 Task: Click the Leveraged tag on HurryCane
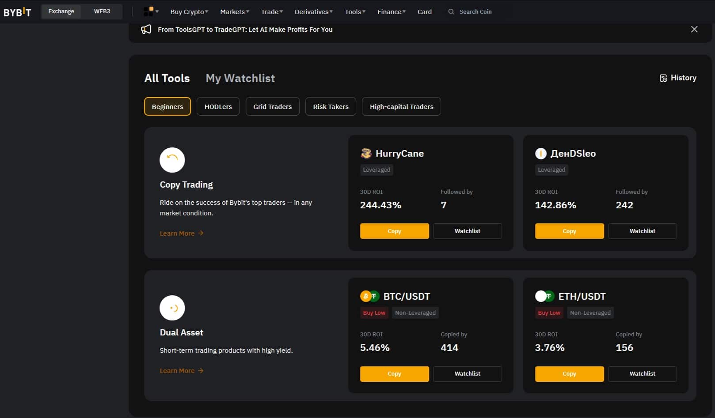pos(377,170)
